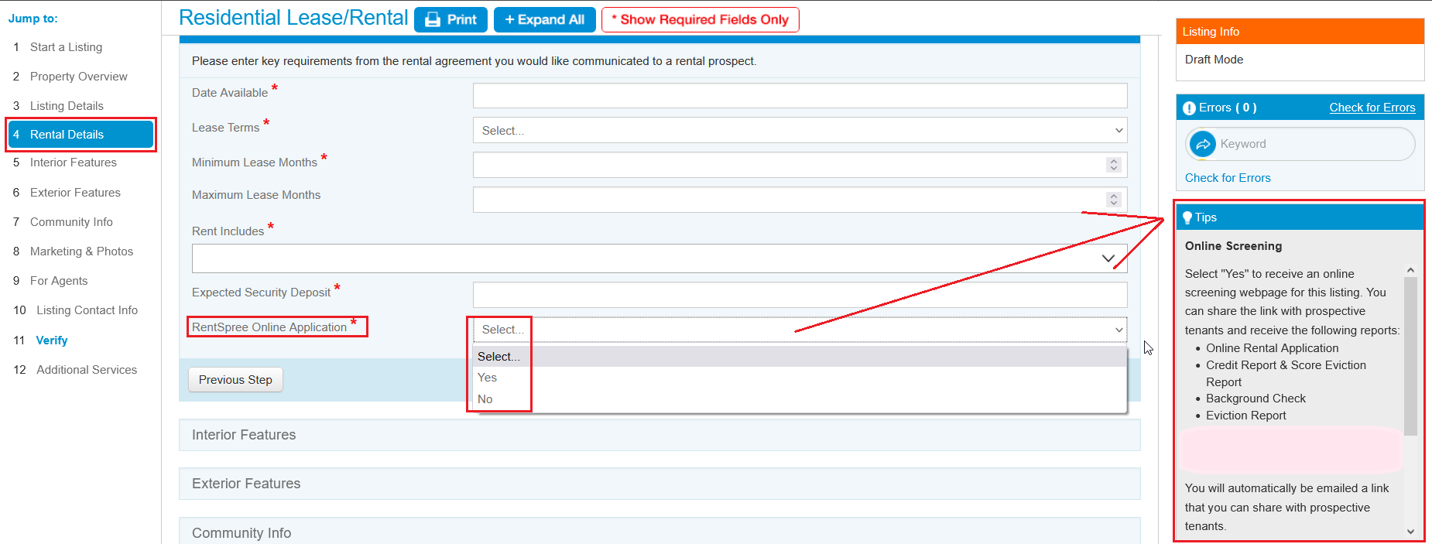Increase Minimum Lease Months using stepper arrows
Screen dimensions: 1432x544
click(x=1114, y=161)
